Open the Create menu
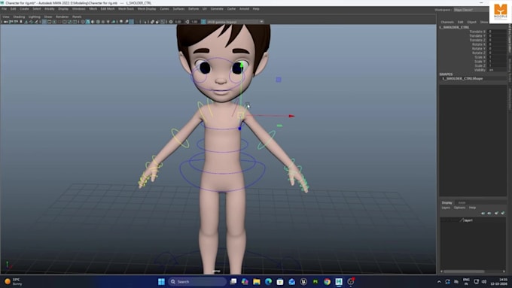This screenshot has height=288, width=512. [24, 9]
